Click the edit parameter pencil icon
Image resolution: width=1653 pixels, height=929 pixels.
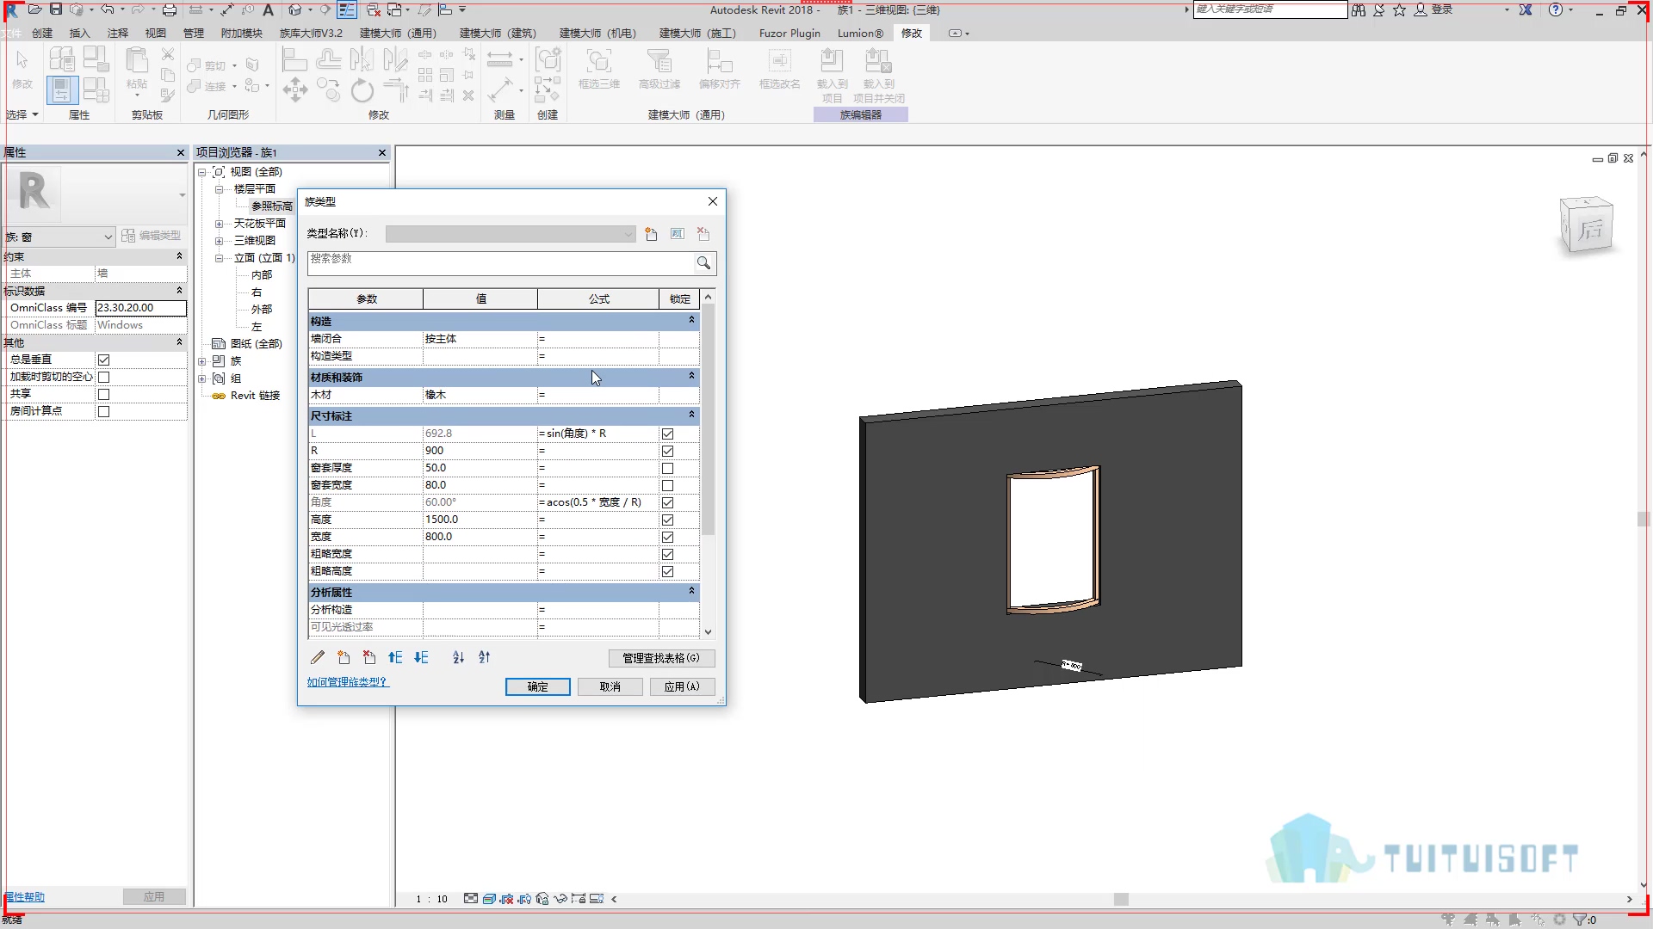coord(318,657)
